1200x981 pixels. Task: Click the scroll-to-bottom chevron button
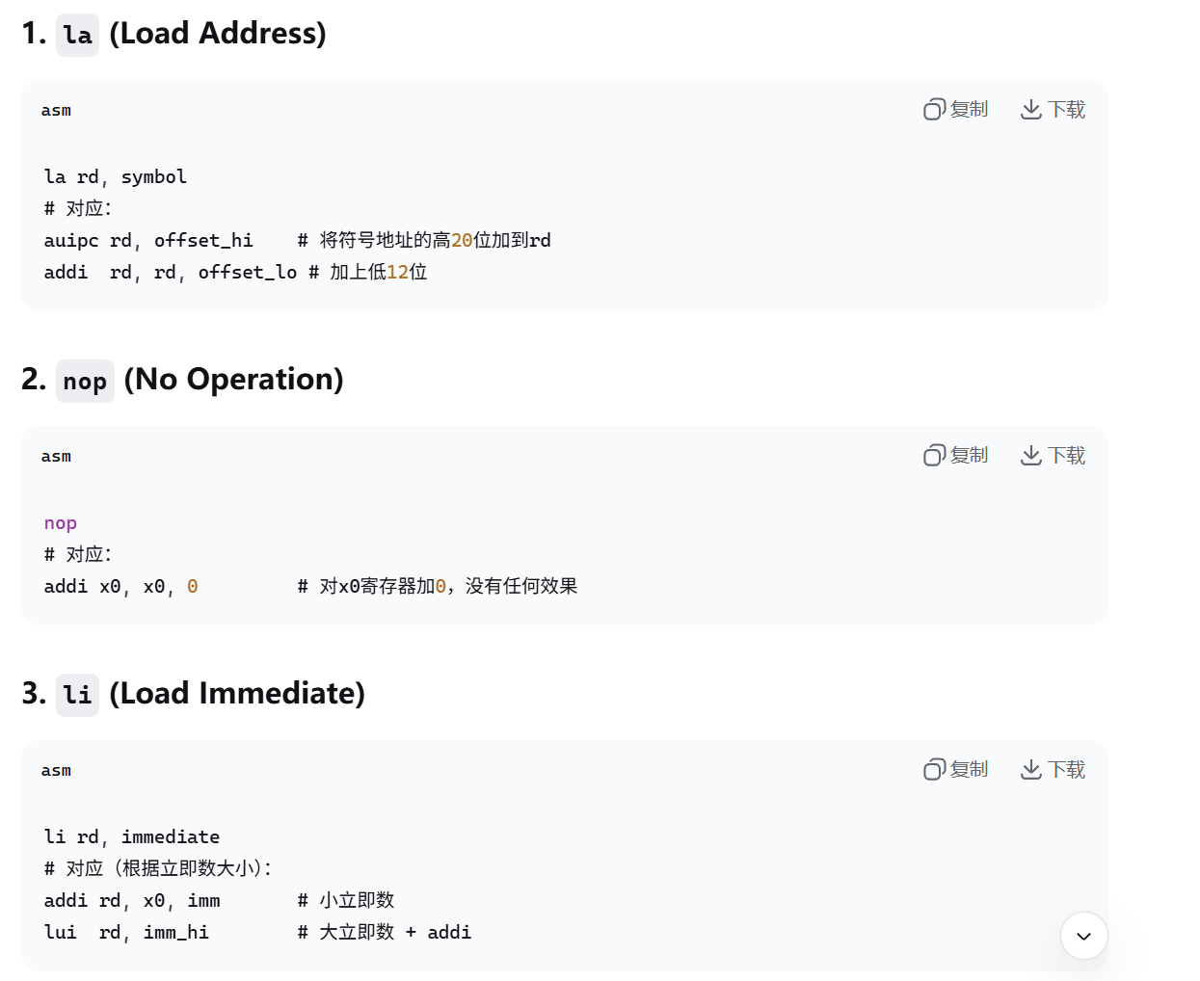1083,936
